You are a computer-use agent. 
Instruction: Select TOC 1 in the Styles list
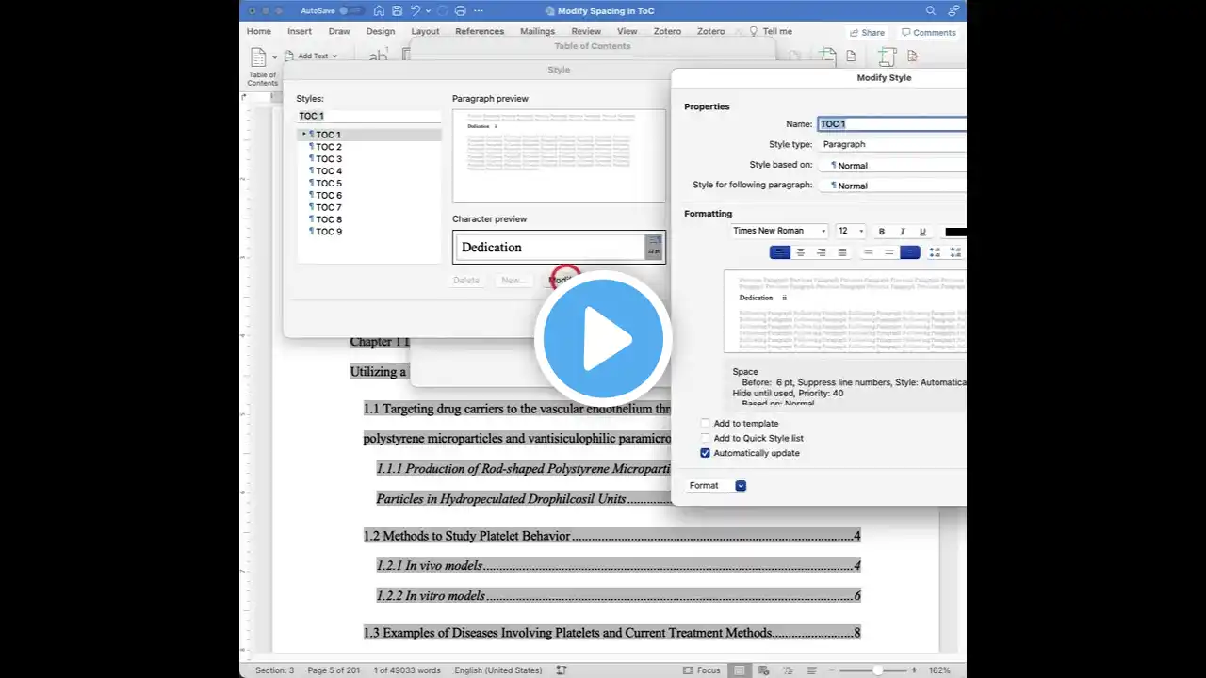tap(369, 135)
